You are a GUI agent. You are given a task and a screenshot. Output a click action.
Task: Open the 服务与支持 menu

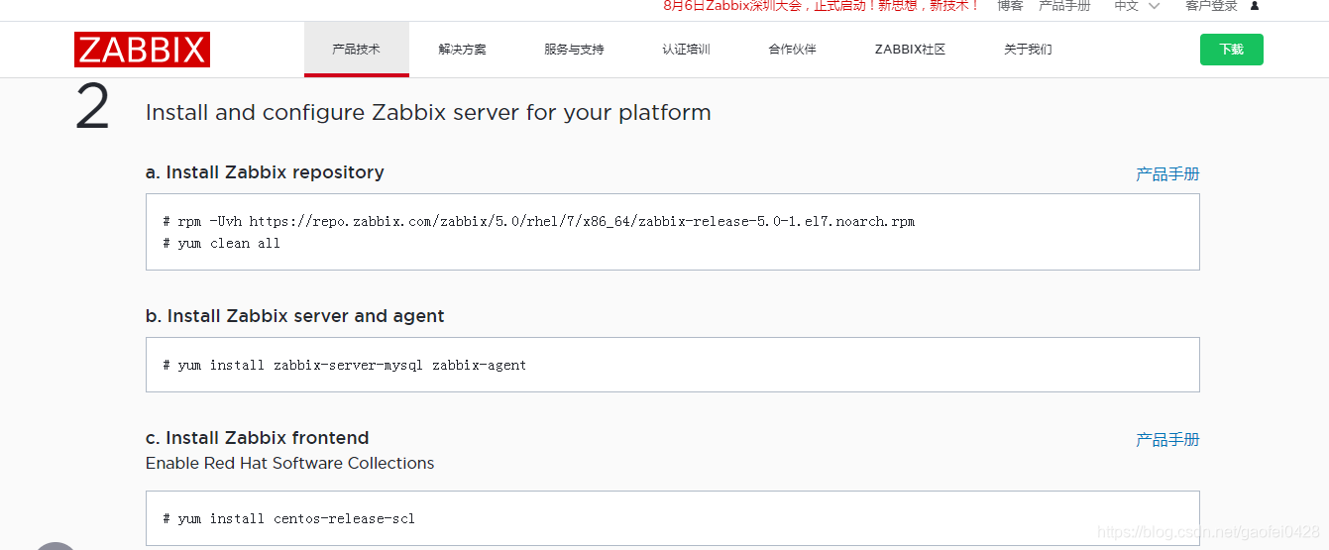574,50
